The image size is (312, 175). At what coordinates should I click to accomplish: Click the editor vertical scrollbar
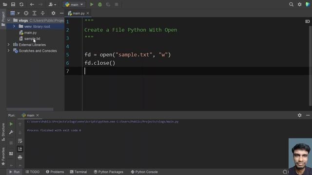[310, 66]
